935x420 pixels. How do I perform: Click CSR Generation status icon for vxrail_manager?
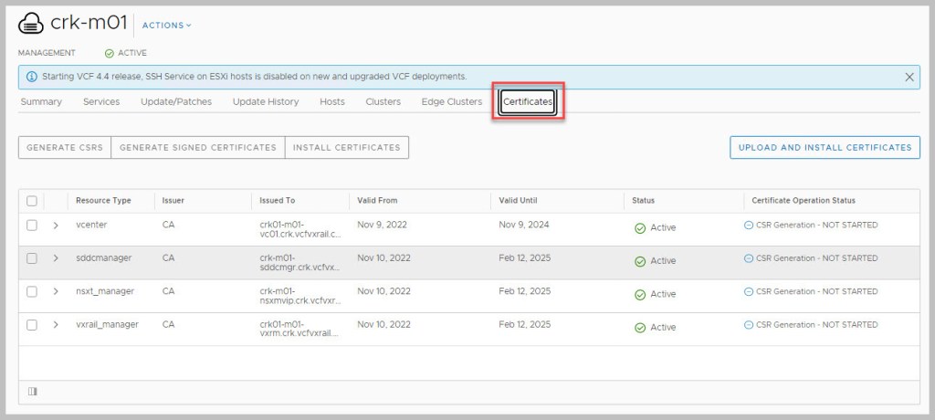click(x=750, y=325)
